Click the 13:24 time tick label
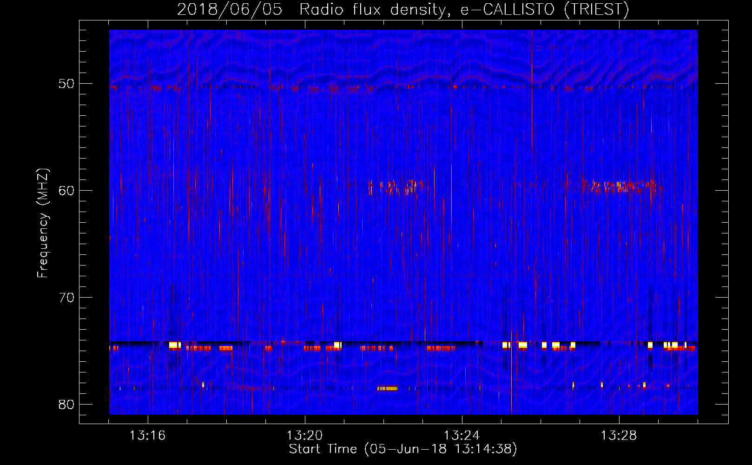The image size is (752, 465). coord(462,436)
